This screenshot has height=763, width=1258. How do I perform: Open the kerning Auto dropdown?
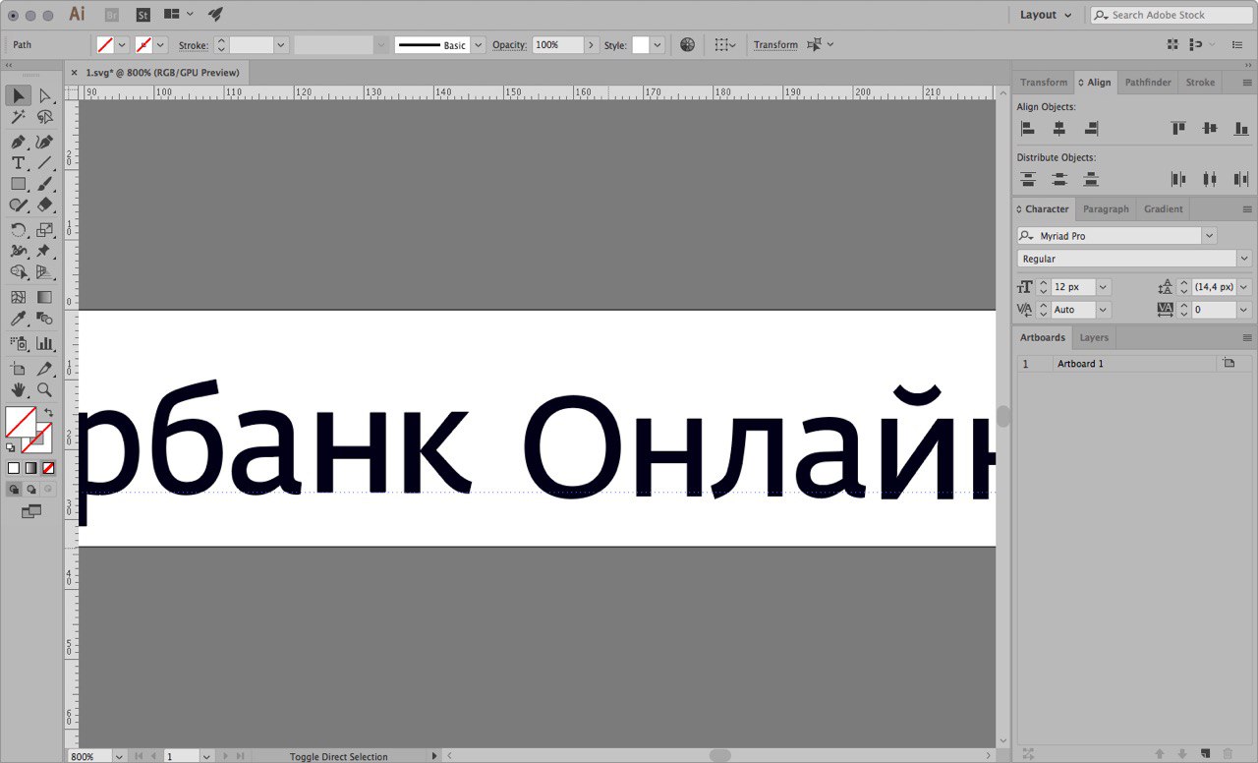[x=1103, y=310]
